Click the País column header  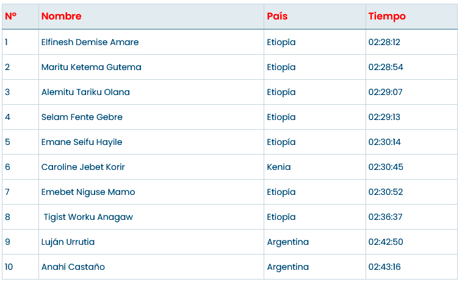277,16
